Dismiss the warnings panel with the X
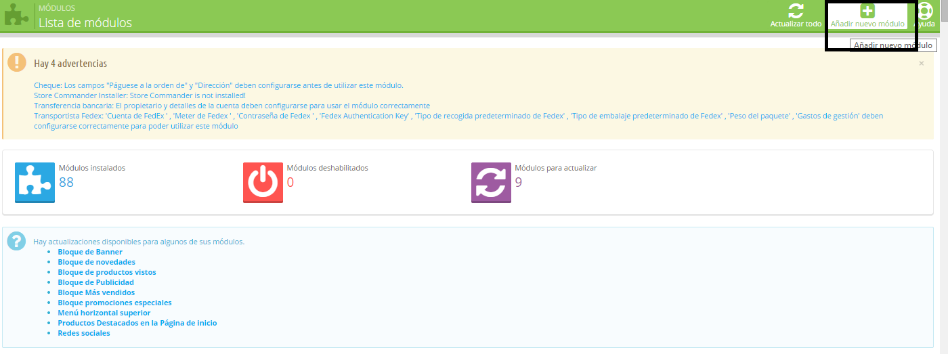 921,63
